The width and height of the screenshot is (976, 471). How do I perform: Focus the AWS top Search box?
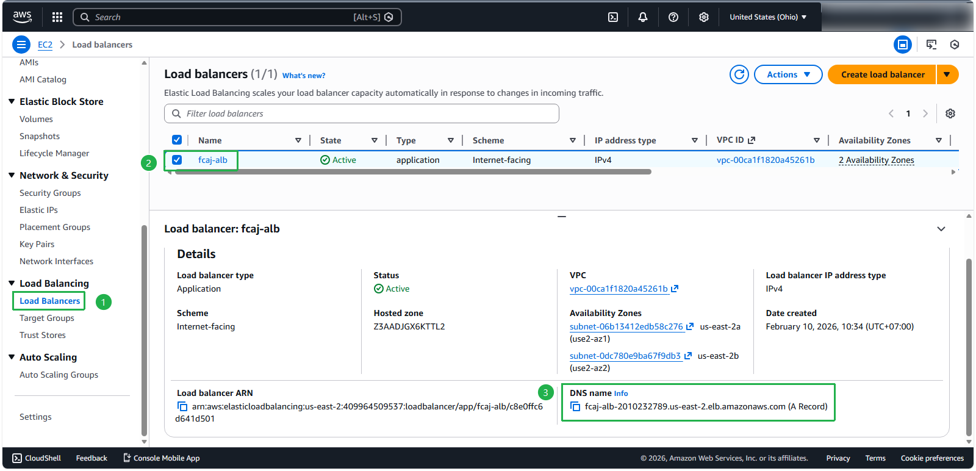coord(237,17)
